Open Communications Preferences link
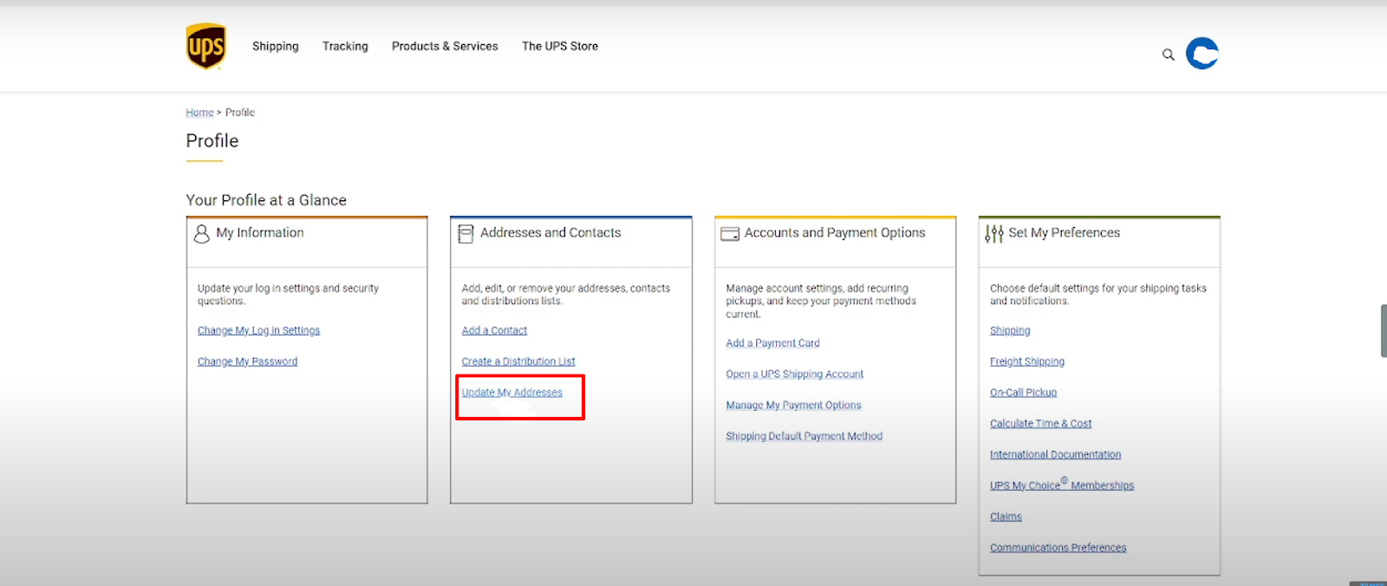Screen dimensions: 1387x586 1058,548
